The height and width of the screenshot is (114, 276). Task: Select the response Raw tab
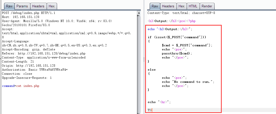(155, 6)
